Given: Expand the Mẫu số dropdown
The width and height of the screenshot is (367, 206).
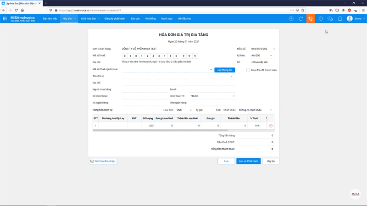Looking at the screenshot, I should click(x=274, y=48).
